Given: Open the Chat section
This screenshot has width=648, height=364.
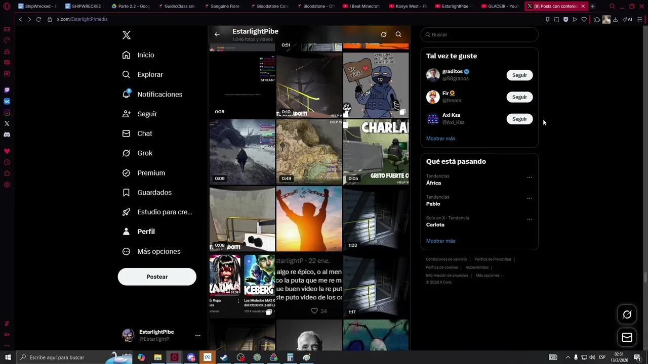Looking at the screenshot, I should coord(137,133).
